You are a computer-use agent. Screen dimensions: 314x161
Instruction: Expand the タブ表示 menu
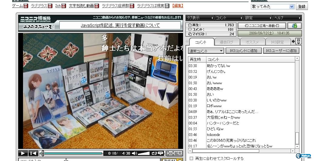[x=200, y=18]
